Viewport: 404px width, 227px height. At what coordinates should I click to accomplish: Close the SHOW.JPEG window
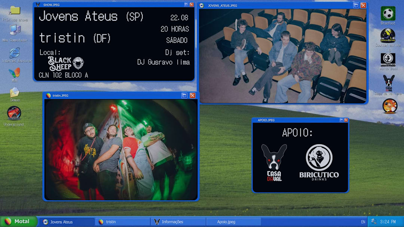[x=192, y=4]
